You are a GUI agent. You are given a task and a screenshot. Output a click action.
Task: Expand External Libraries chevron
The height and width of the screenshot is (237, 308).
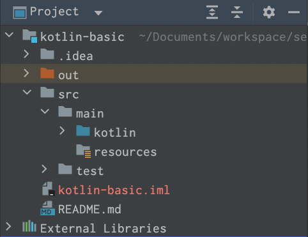coord(8,227)
